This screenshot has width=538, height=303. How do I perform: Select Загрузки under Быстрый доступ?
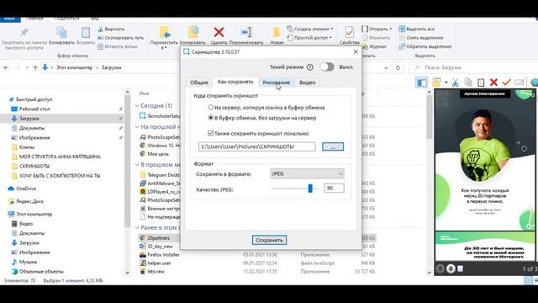coord(29,119)
